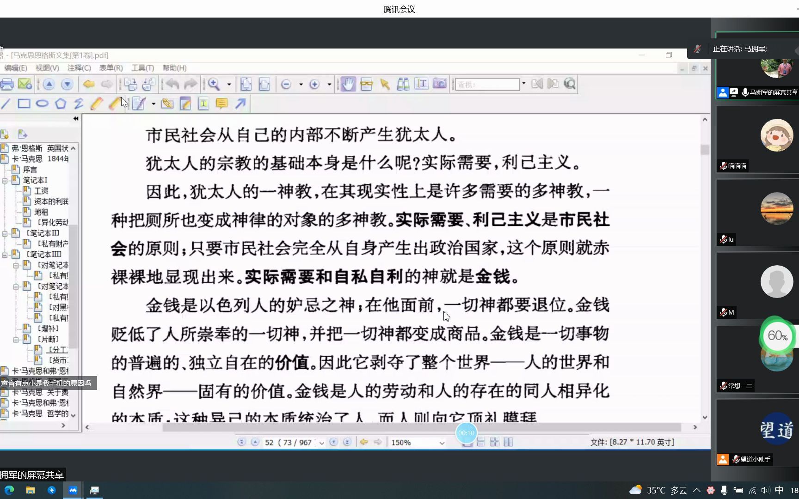Click the reading glasses icon

pyautogui.click(x=366, y=85)
